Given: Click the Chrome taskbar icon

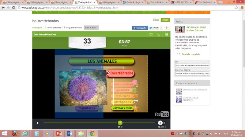Looking at the screenshot, I should coord(92,133).
